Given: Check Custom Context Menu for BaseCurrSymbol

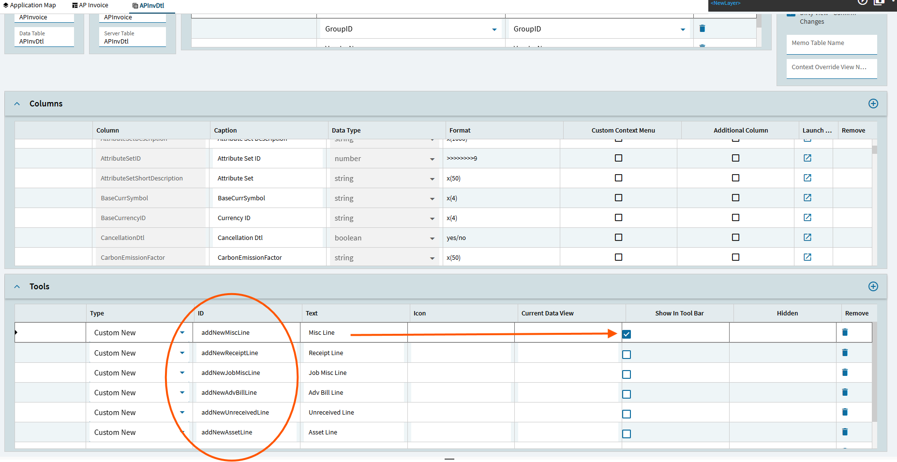Looking at the screenshot, I should coord(618,198).
